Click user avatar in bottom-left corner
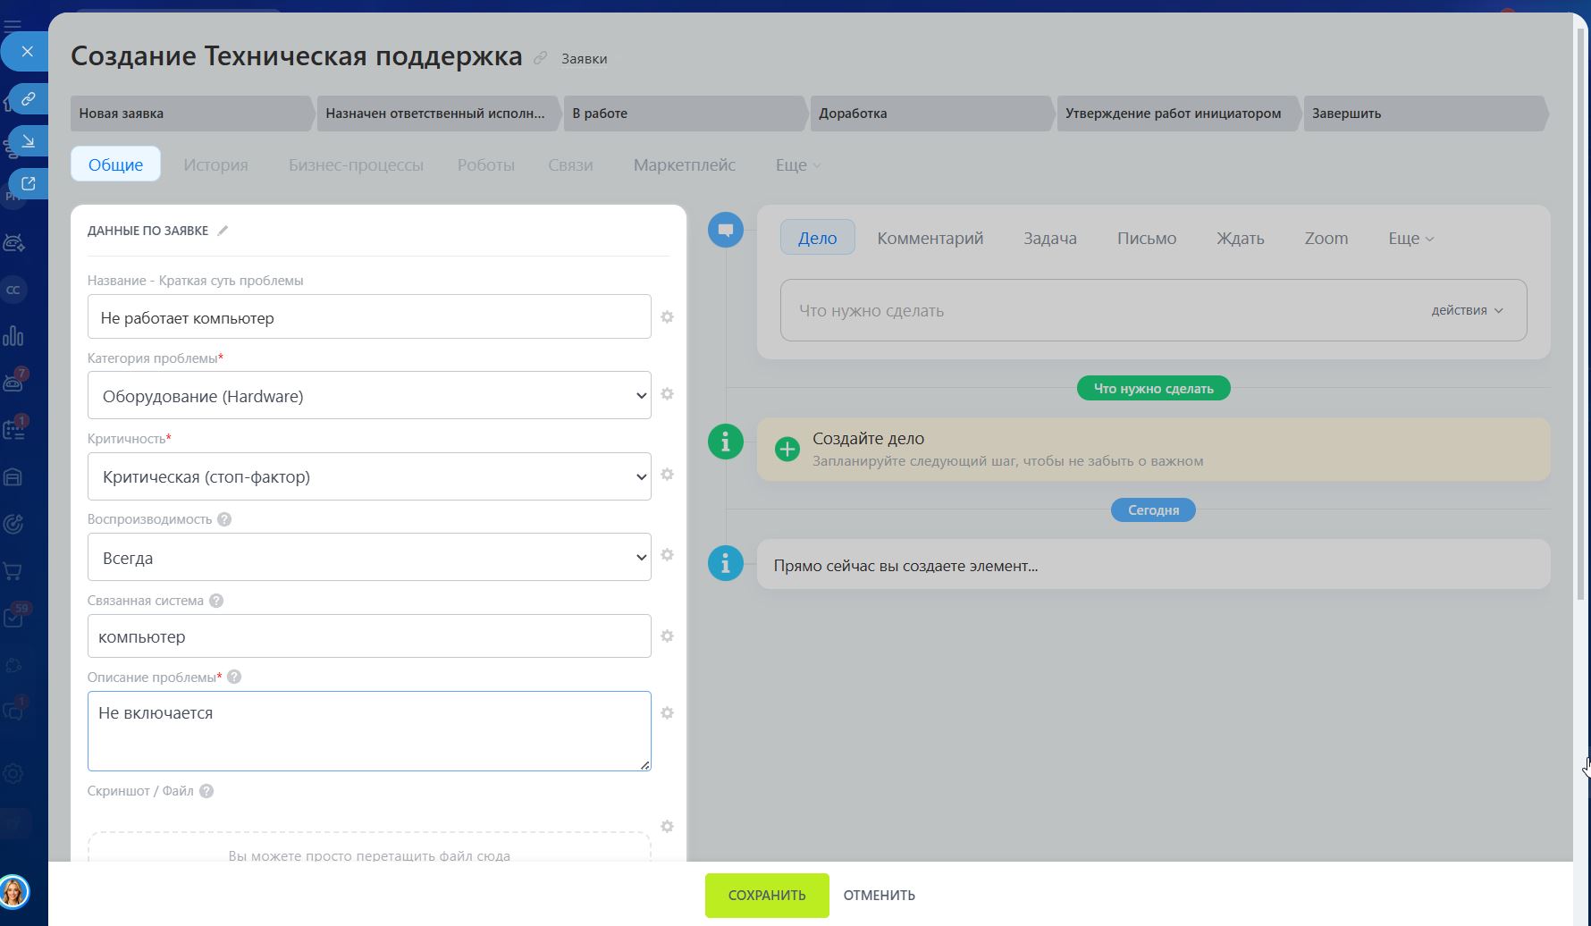This screenshot has width=1591, height=926. [x=14, y=891]
